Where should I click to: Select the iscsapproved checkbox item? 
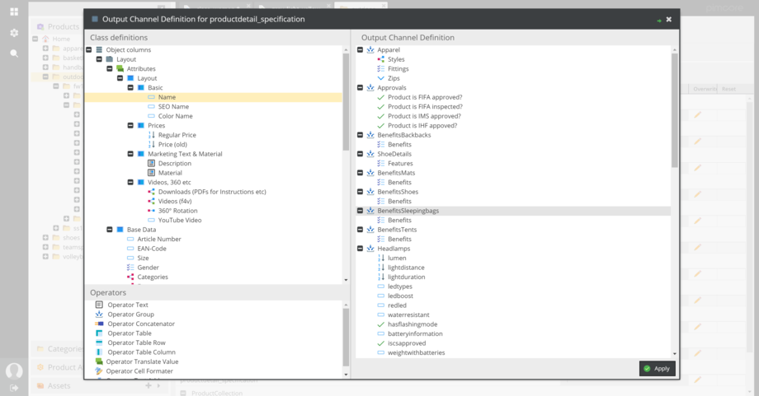click(x=406, y=343)
